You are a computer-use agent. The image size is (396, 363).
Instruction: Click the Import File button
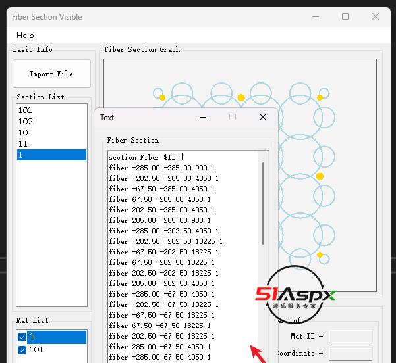click(x=51, y=74)
